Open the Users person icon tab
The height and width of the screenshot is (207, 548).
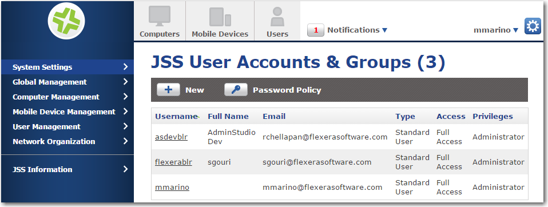pyautogui.click(x=277, y=21)
